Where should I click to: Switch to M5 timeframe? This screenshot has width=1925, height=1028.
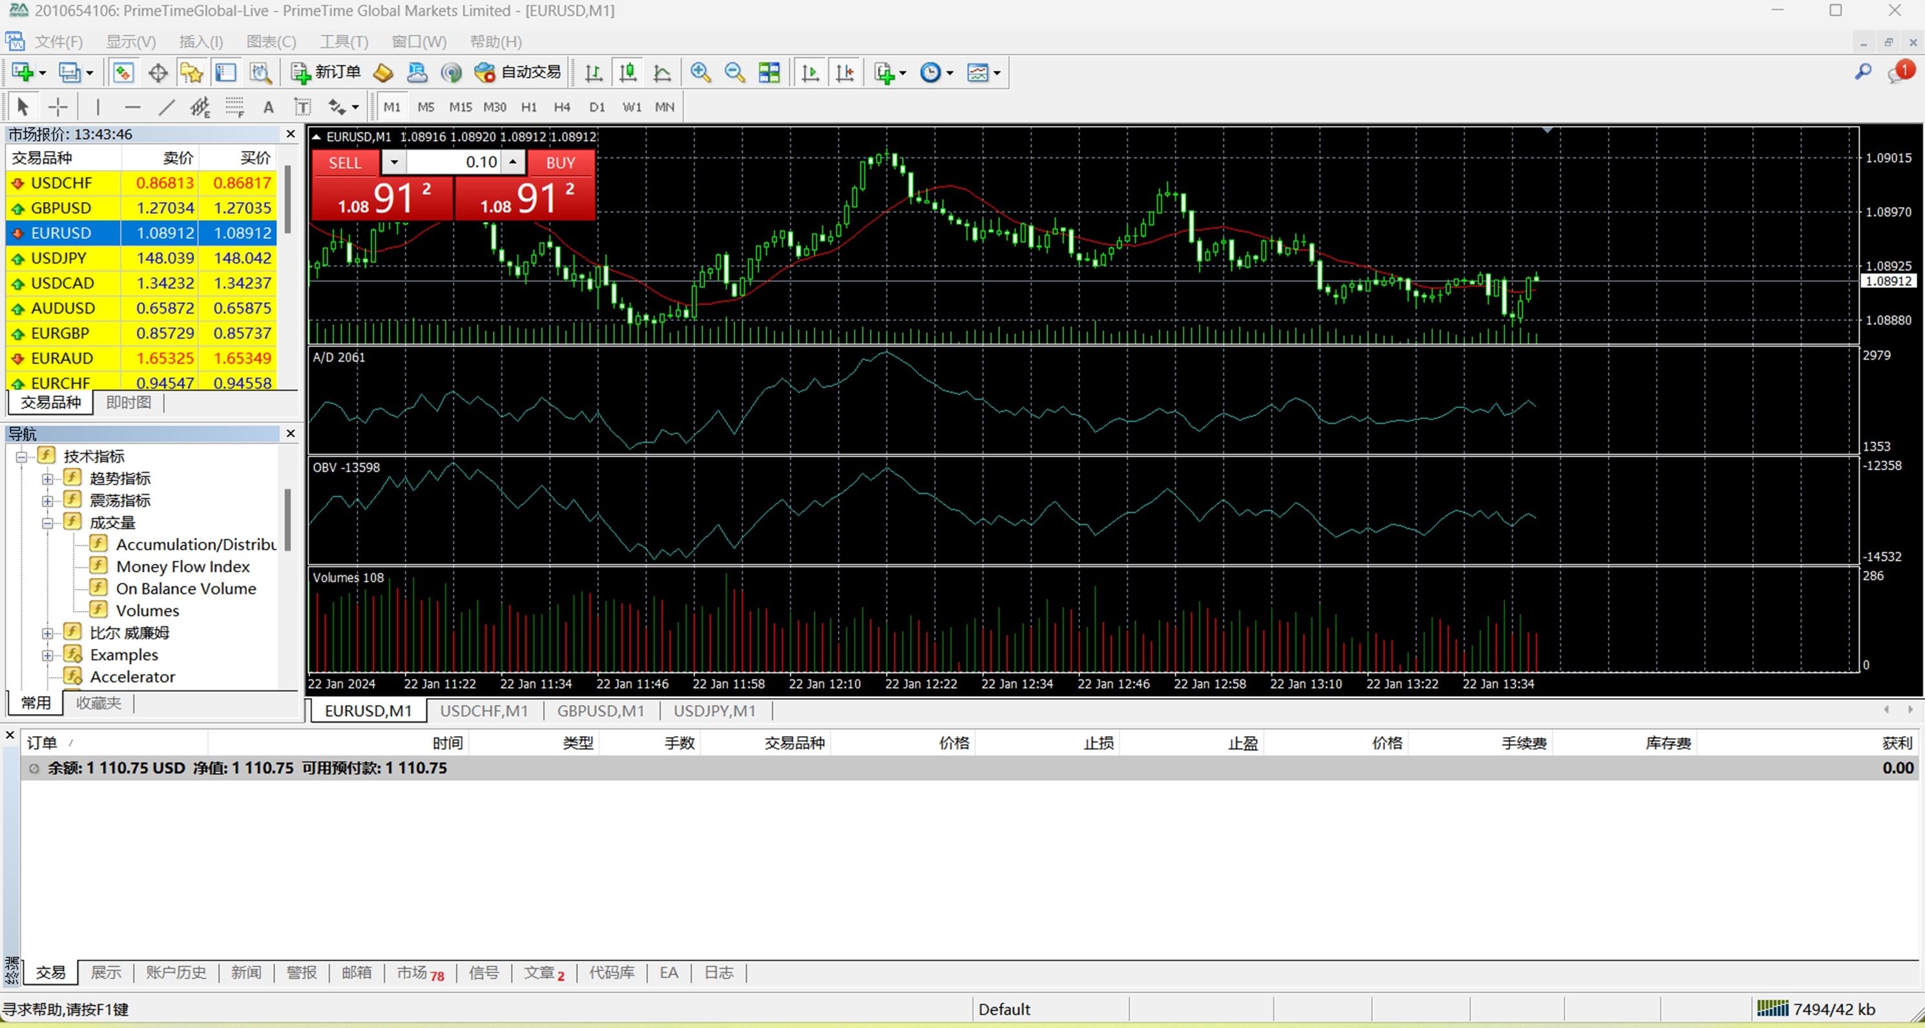click(426, 107)
